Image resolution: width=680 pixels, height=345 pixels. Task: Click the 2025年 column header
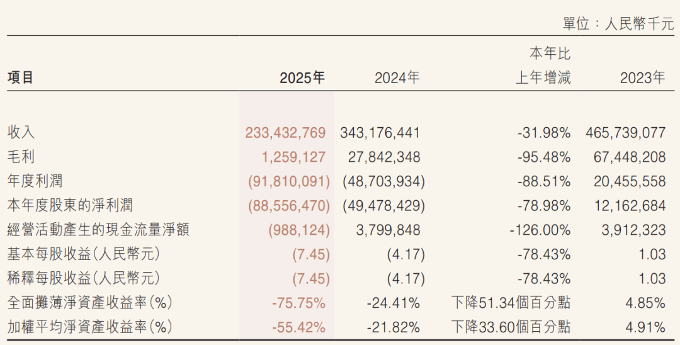tap(302, 78)
